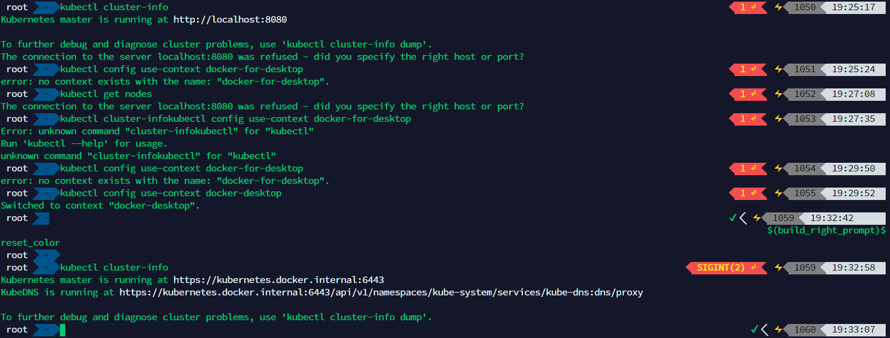Click the 19:27:35 time segment
This screenshot has width=890, height=338.
tap(853, 119)
